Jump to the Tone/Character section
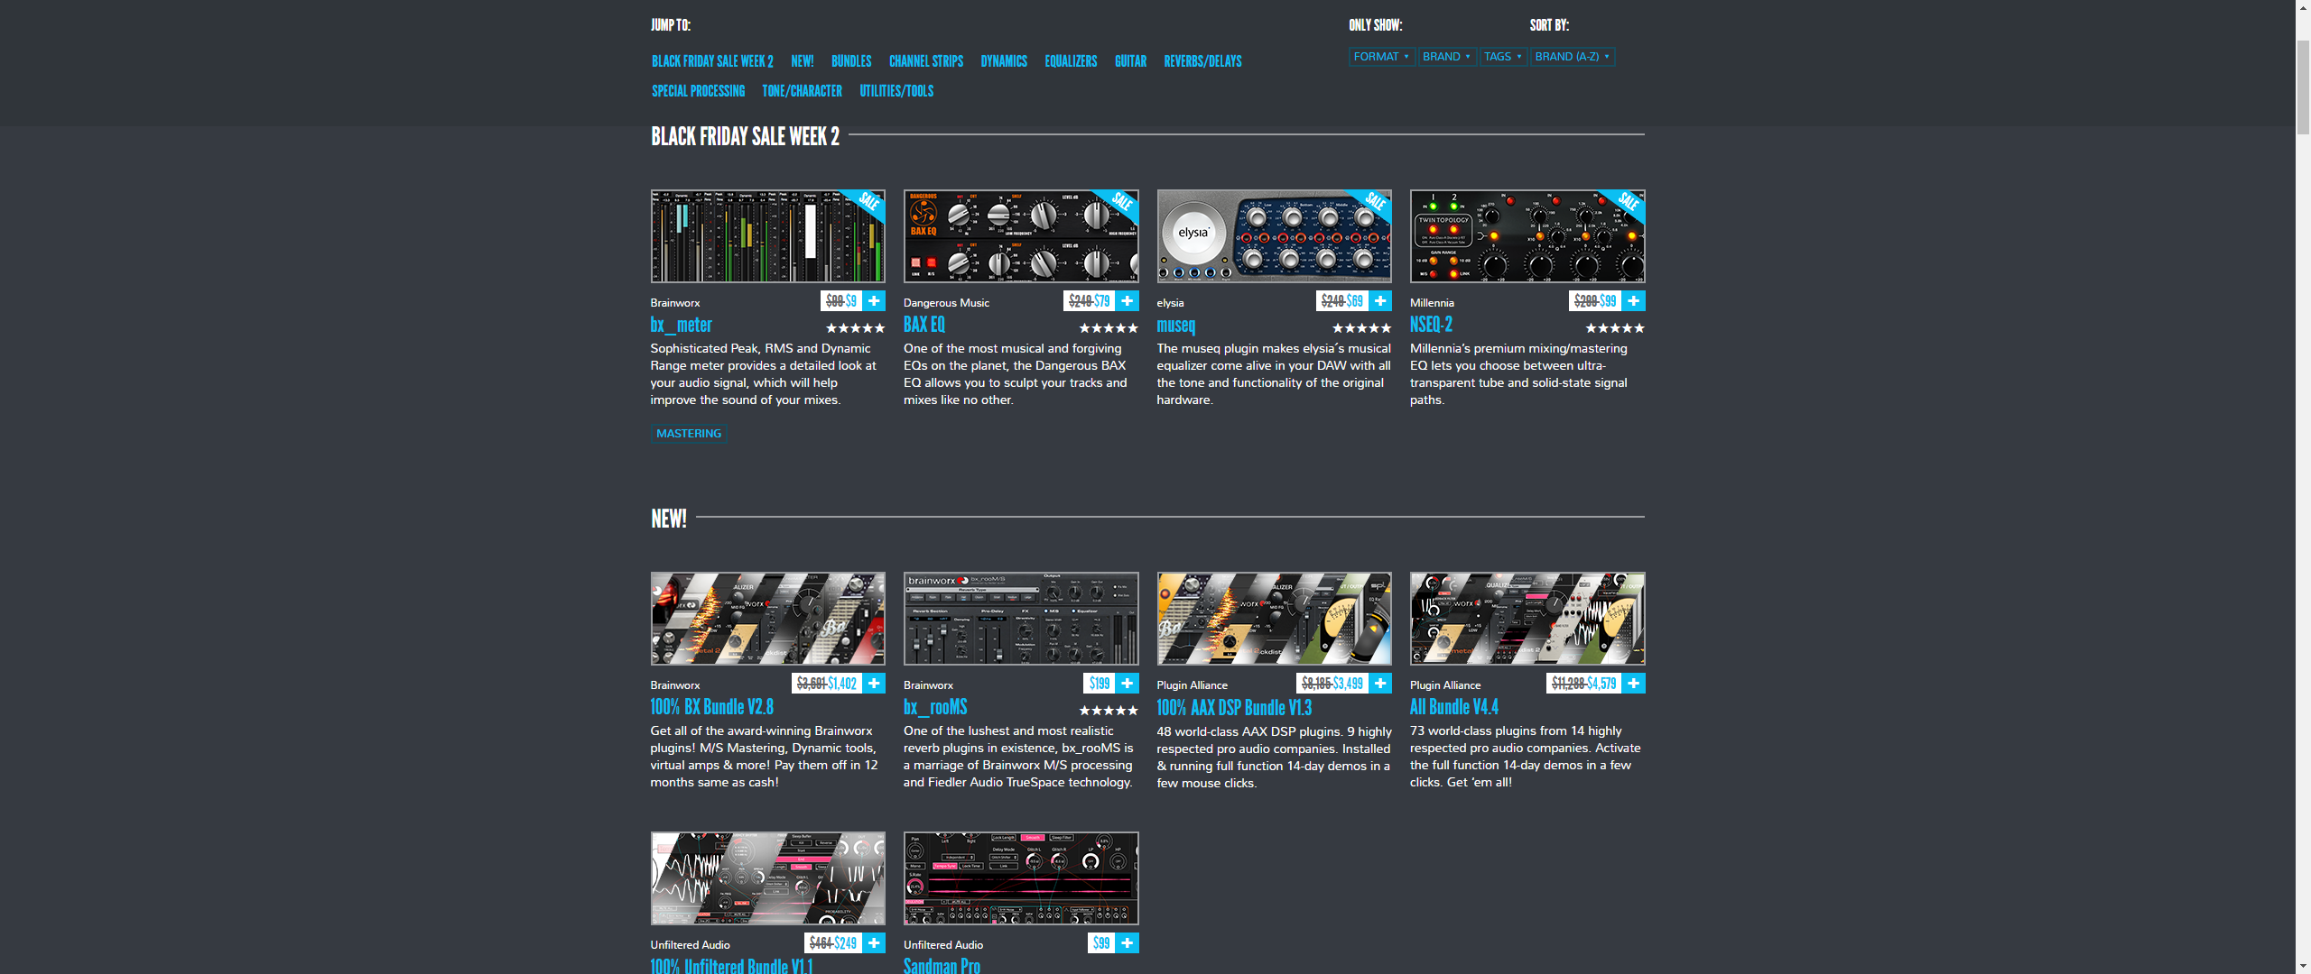2311x974 pixels. coord(802,91)
